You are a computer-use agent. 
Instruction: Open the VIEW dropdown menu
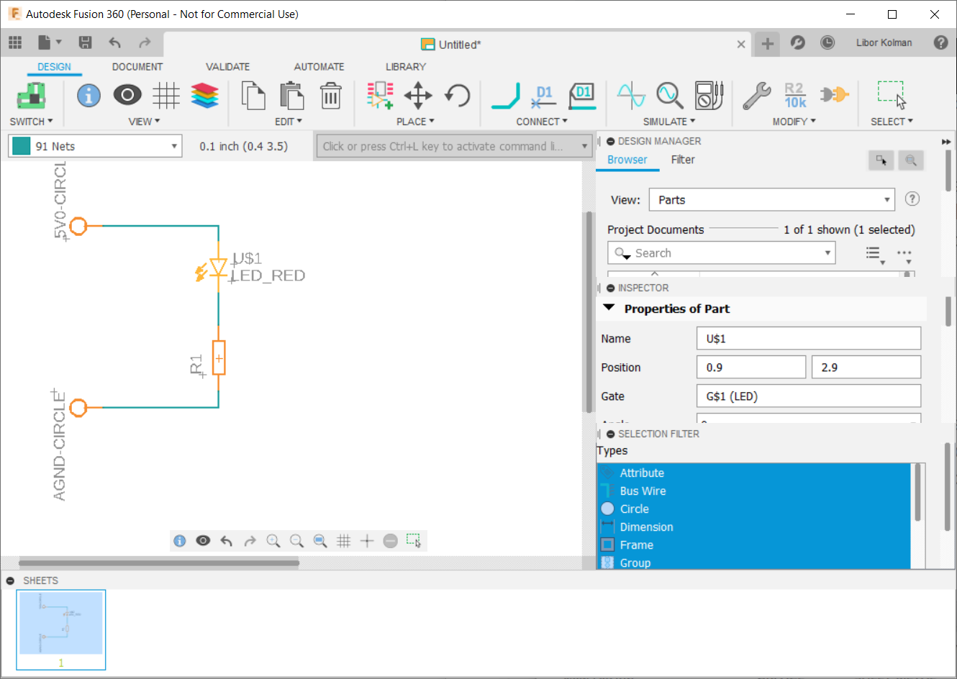pos(144,122)
